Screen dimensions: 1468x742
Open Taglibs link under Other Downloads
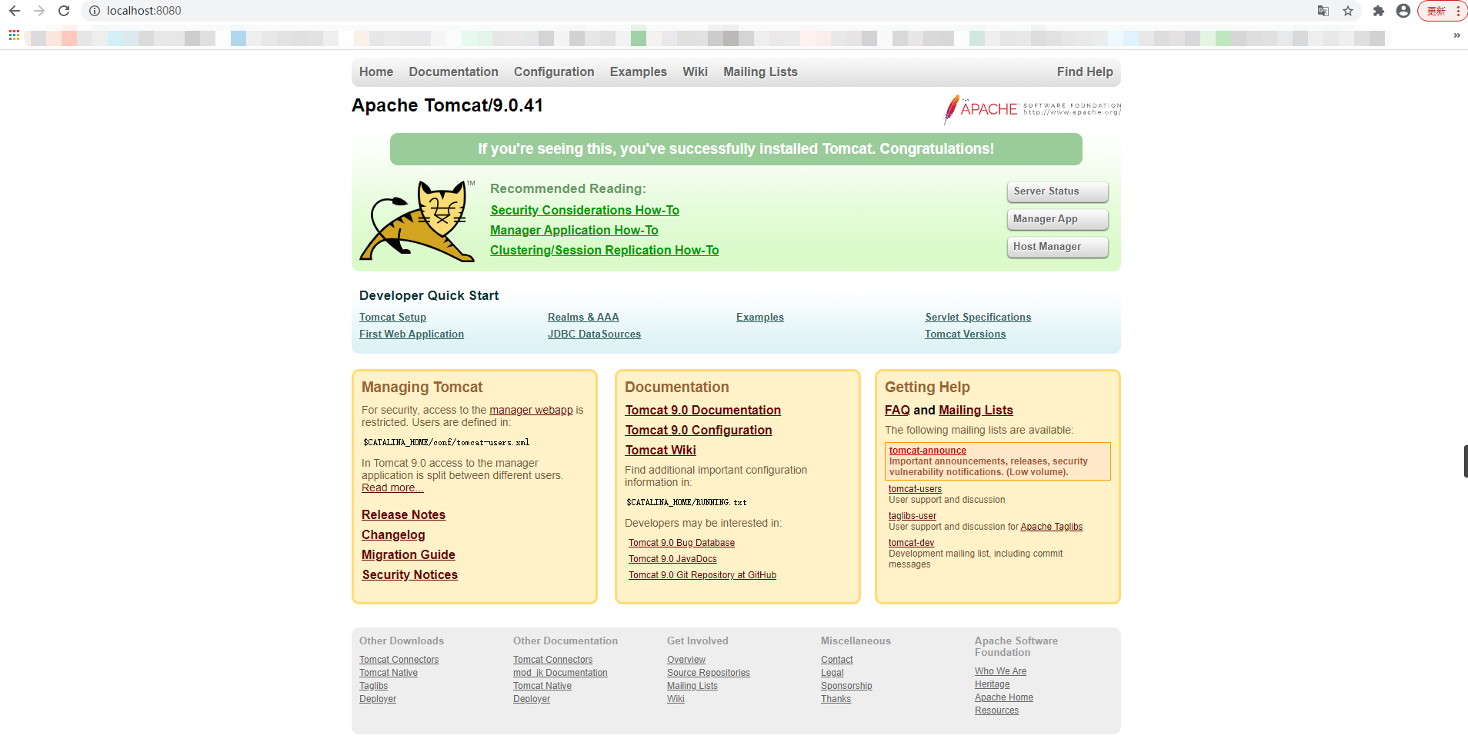(x=373, y=686)
